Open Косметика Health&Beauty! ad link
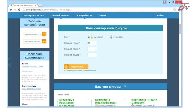192x108 pixels. click(x=106, y=101)
